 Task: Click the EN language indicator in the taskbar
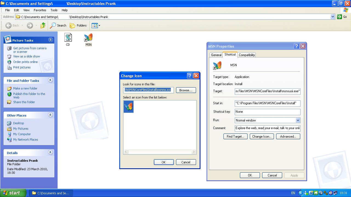click(293, 193)
